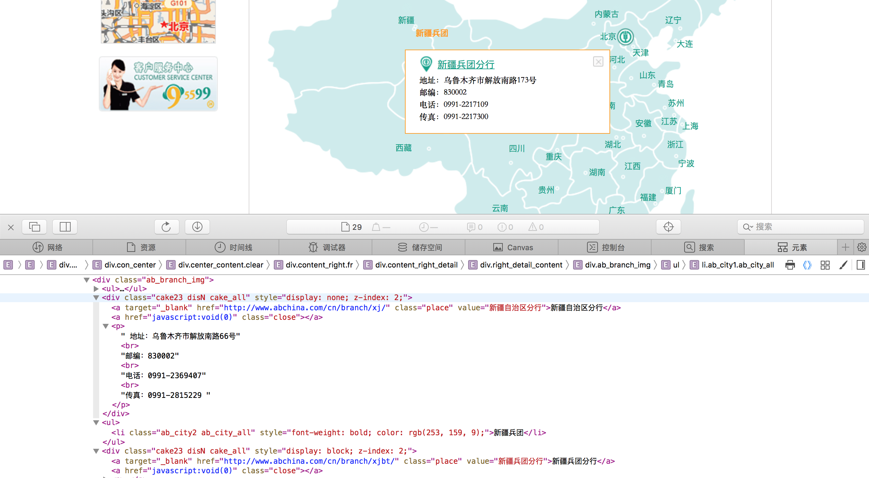Image resolution: width=869 pixels, height=478 pixels.
Task: Toggle the shadow DOM brackets icon
Action: coord(807,265)
